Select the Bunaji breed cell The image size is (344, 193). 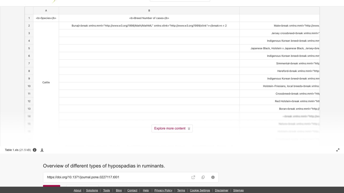tap(149, 25)
